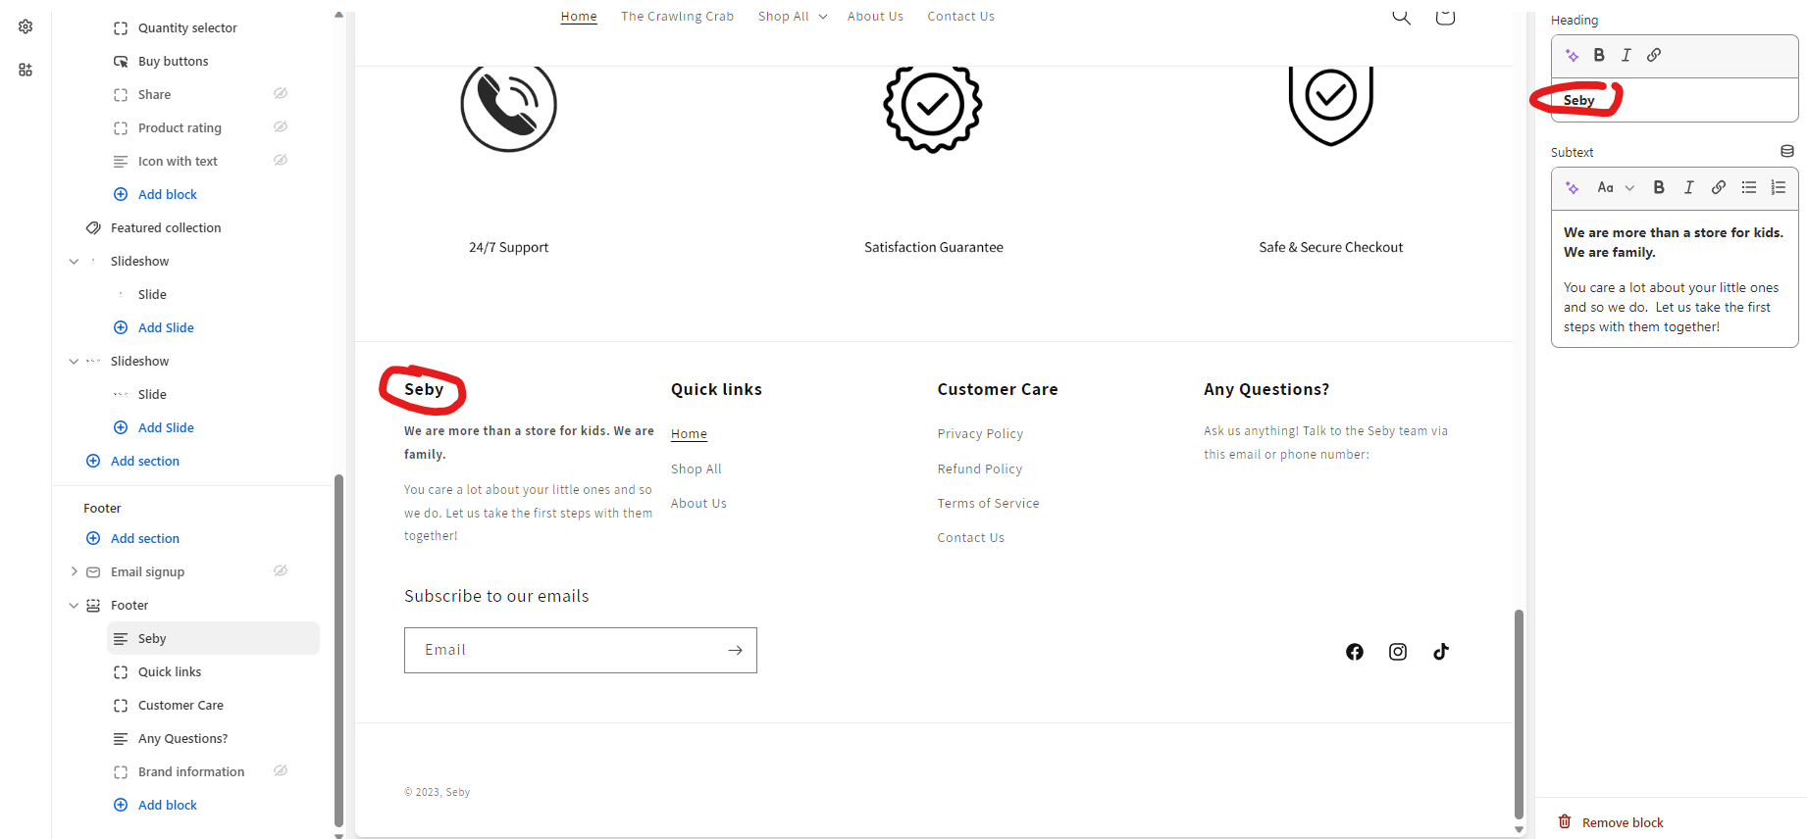Insert link from Heading toolbar
Image resolution: width=1807 pixels, height=839 pixels.
click(x=1654, y=55)
